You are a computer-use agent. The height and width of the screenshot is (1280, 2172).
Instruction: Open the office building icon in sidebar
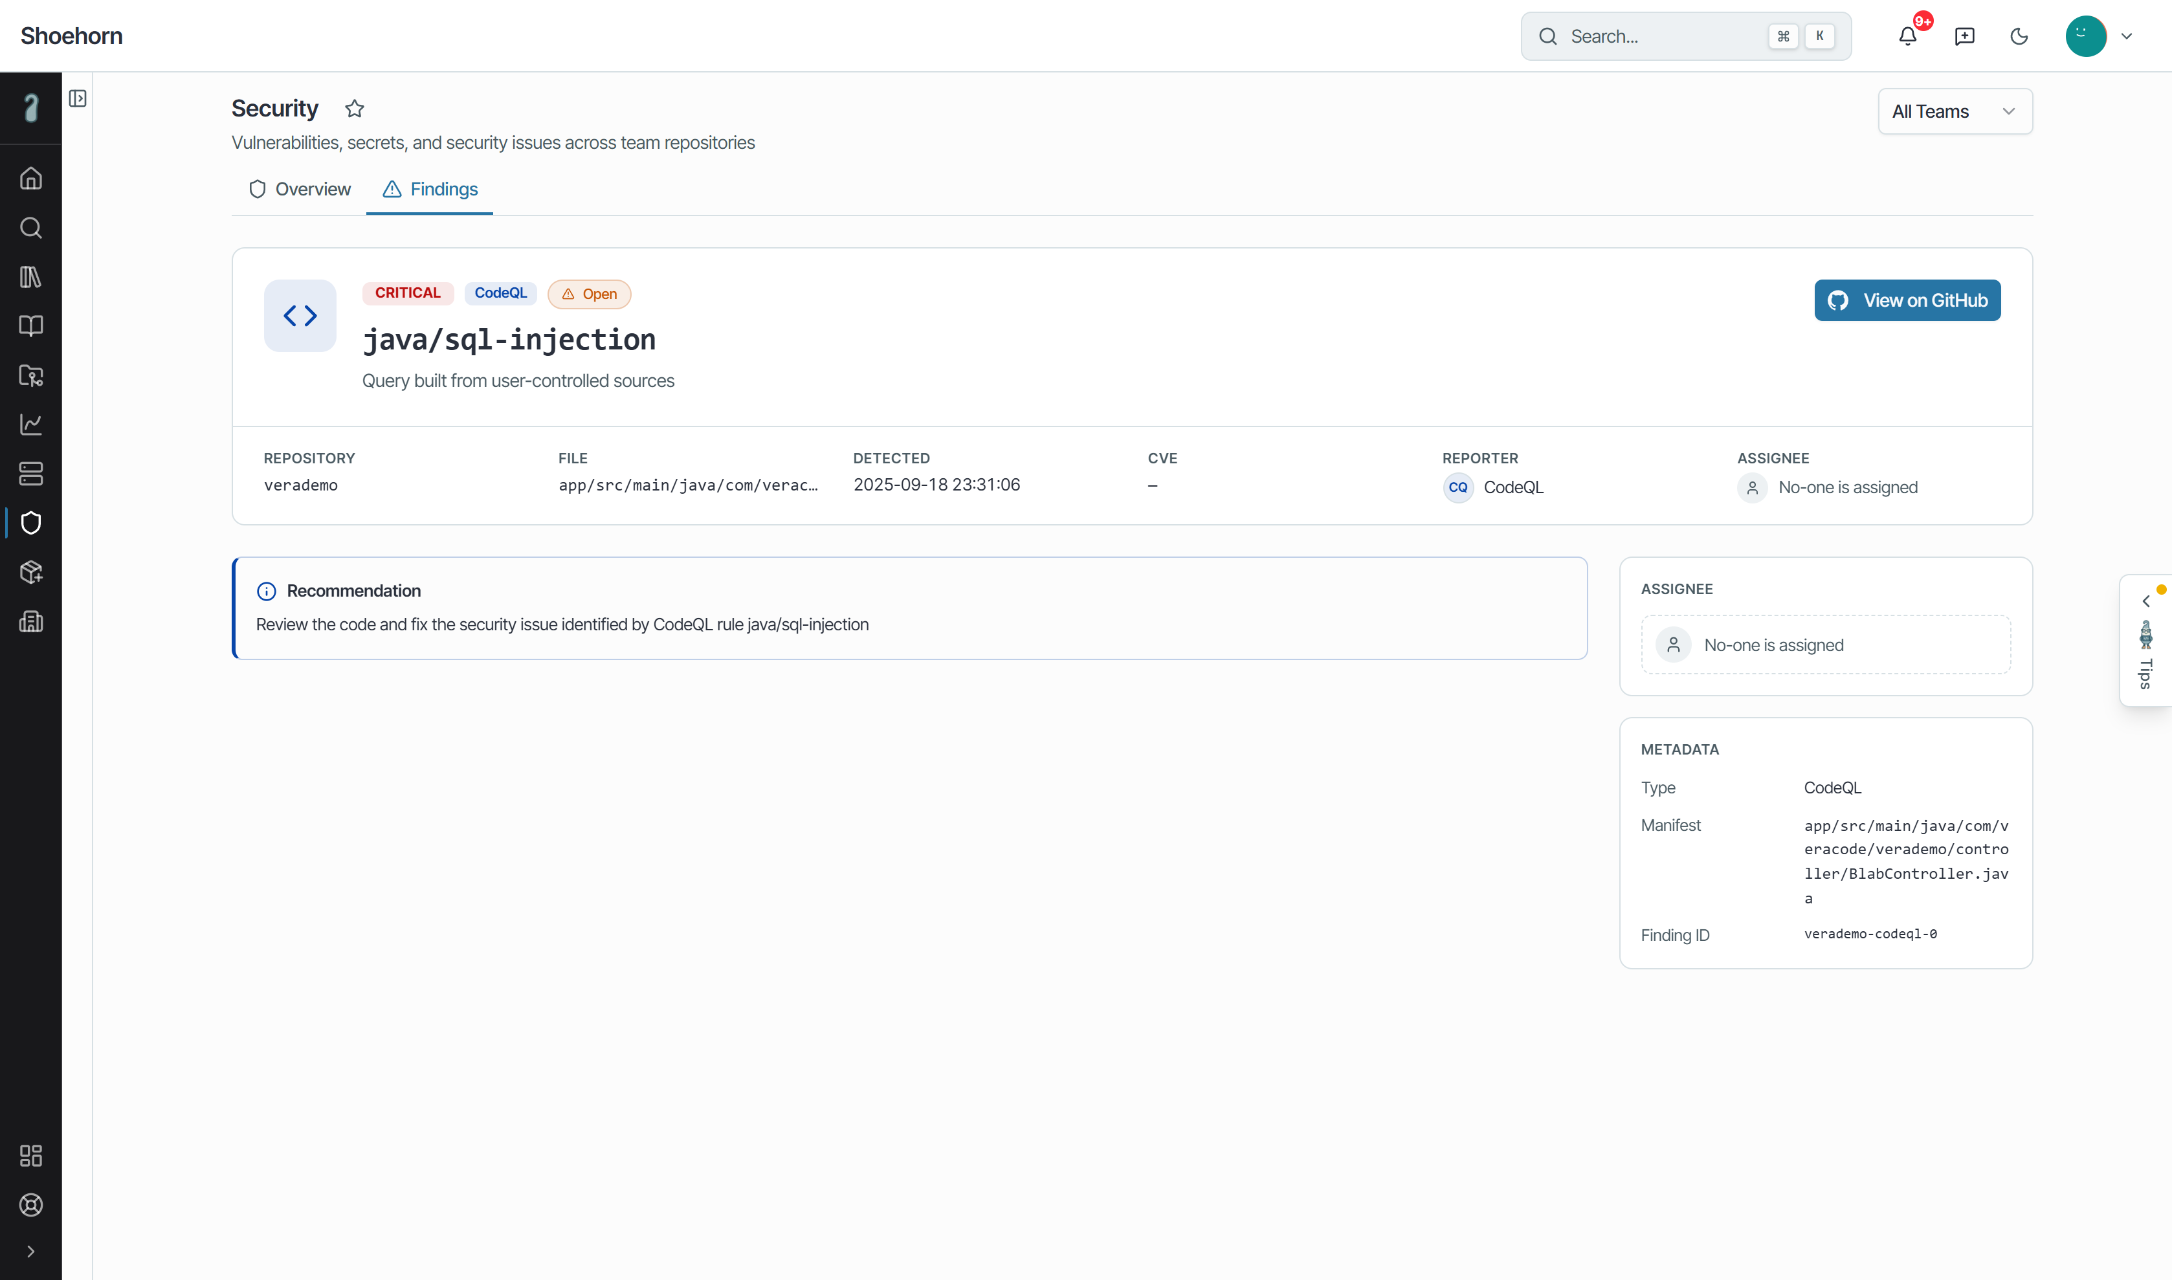31,621
